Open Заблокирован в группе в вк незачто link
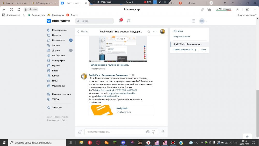Screen dimensions: 259x146 pos(110,65)
